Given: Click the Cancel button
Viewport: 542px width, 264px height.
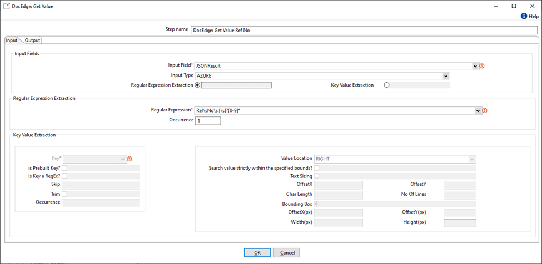Looking at the screenshot, I should tap(286, 252).
